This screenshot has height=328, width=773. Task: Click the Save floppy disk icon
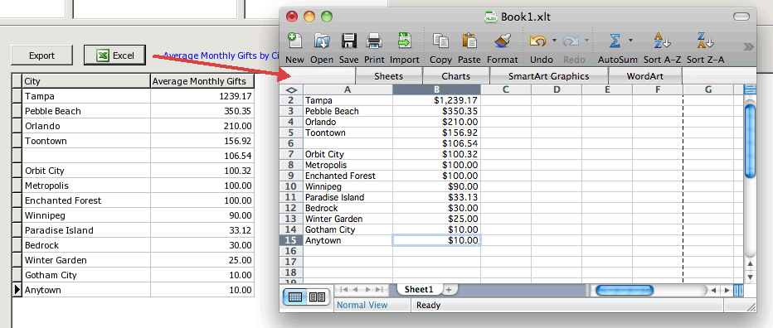click(x=348, y=41)
